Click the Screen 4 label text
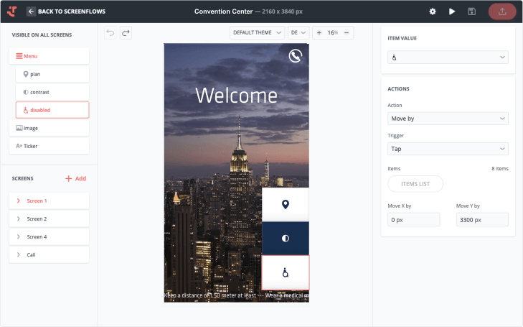The image size is (523, 327). pos(37,237)
